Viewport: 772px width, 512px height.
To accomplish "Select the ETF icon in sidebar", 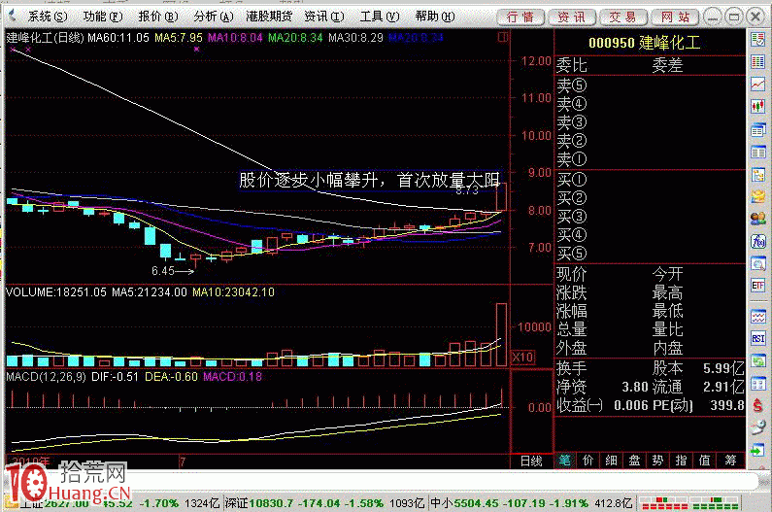I will (x=758, y=286).
